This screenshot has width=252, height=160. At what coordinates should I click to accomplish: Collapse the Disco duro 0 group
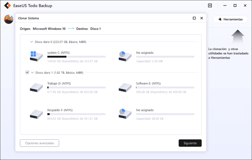coord(31,42)
